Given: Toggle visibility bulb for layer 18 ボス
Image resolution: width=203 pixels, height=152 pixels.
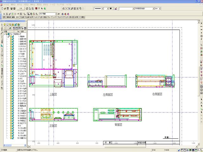Looking at the screenshot, I should pos(11,79).
